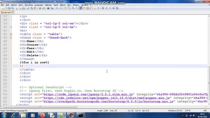Collapse the table fold marker on line 42
210x118 pixels.
11,34
